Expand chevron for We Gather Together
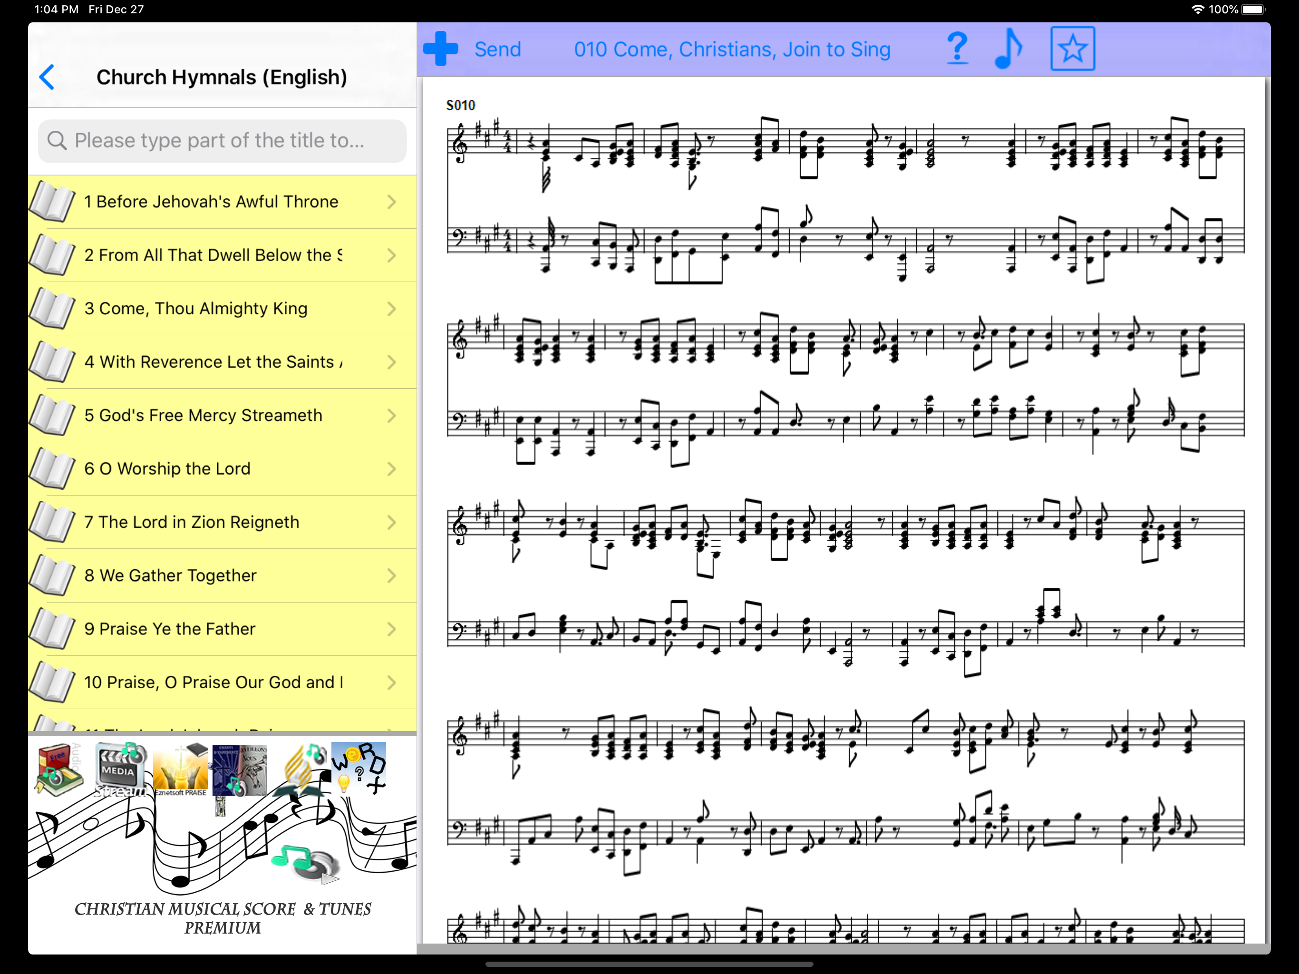This screenshot has height=974, width=1299. pos(392,576)
